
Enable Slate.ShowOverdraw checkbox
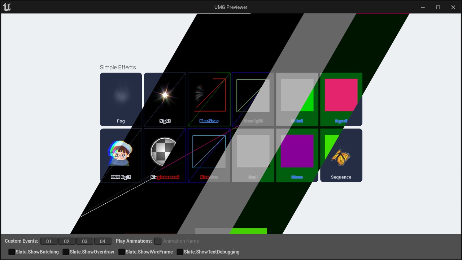click(x=66, y=252)
